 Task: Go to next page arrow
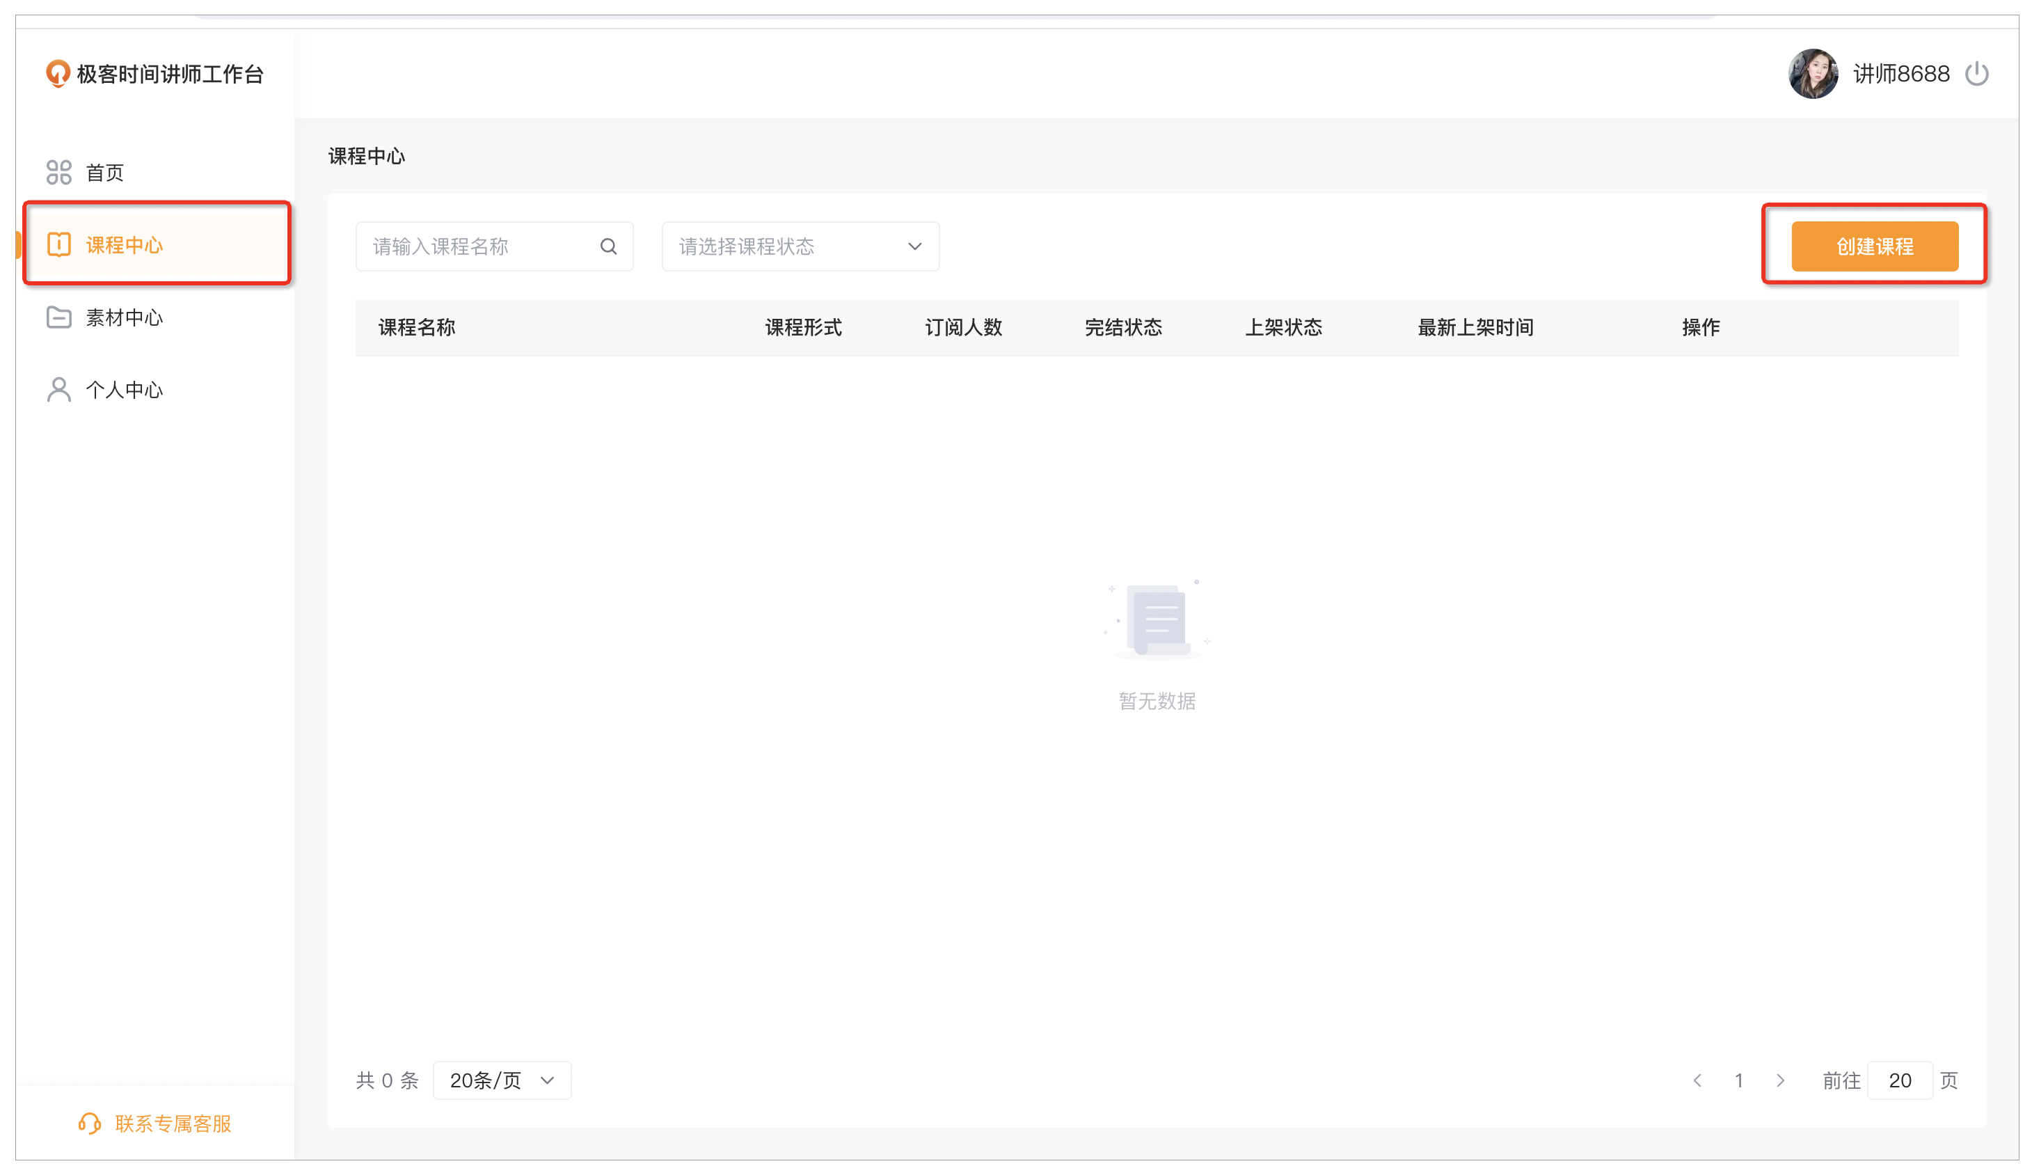(1780, 1080)
